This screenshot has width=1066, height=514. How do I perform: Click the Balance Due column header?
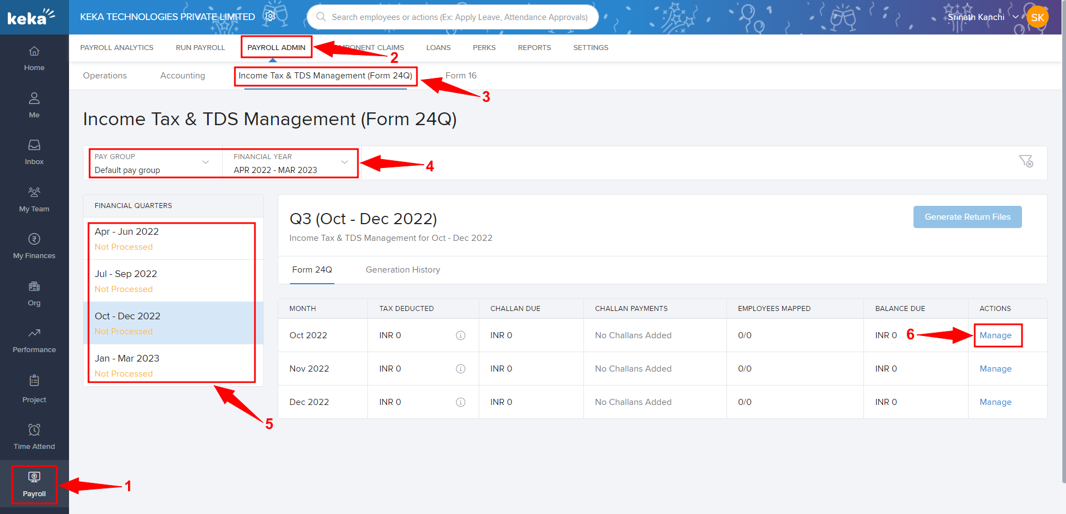pos(900,309)
